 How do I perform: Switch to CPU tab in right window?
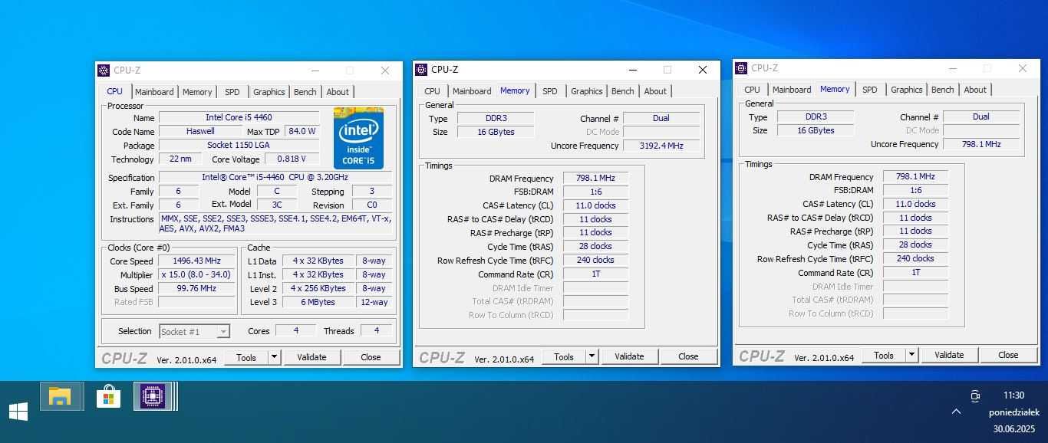click(753, 90)
